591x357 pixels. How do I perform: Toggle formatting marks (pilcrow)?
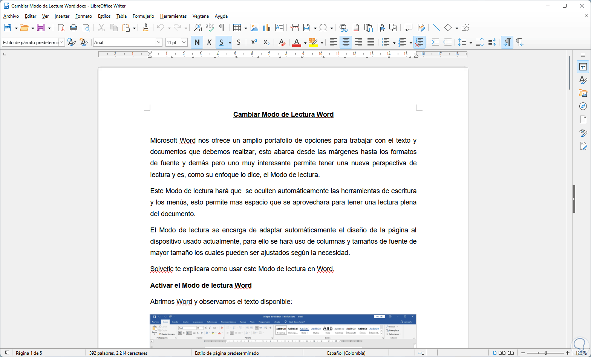pos(222,27)
